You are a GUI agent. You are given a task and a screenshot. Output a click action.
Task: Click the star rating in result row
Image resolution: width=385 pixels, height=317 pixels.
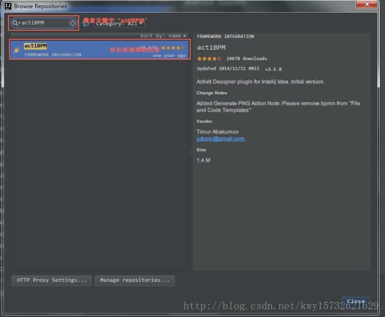(x=173, y=48)
